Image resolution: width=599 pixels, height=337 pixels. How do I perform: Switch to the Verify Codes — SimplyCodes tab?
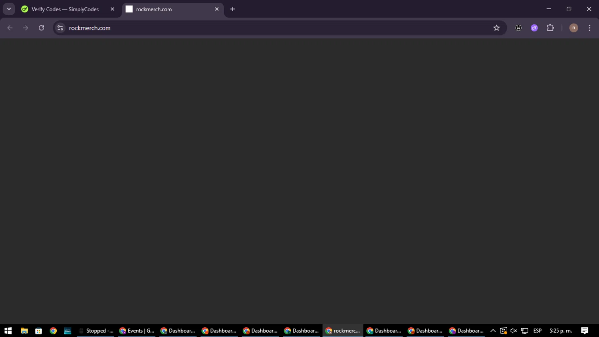(65, 9)
